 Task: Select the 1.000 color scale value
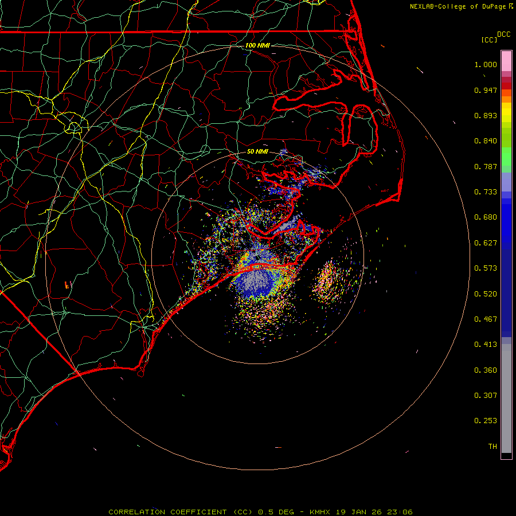tap(486, 64)
